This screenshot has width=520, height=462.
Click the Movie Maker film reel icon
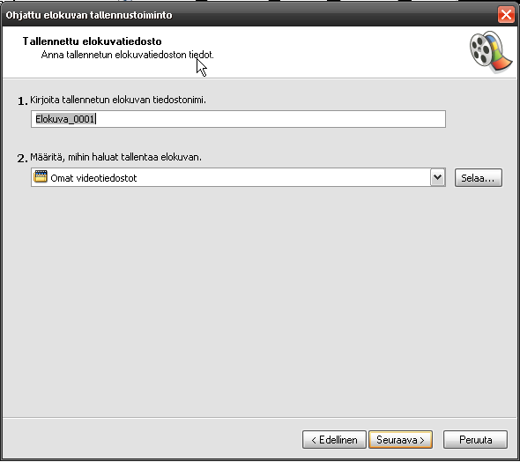pos(491,52)
